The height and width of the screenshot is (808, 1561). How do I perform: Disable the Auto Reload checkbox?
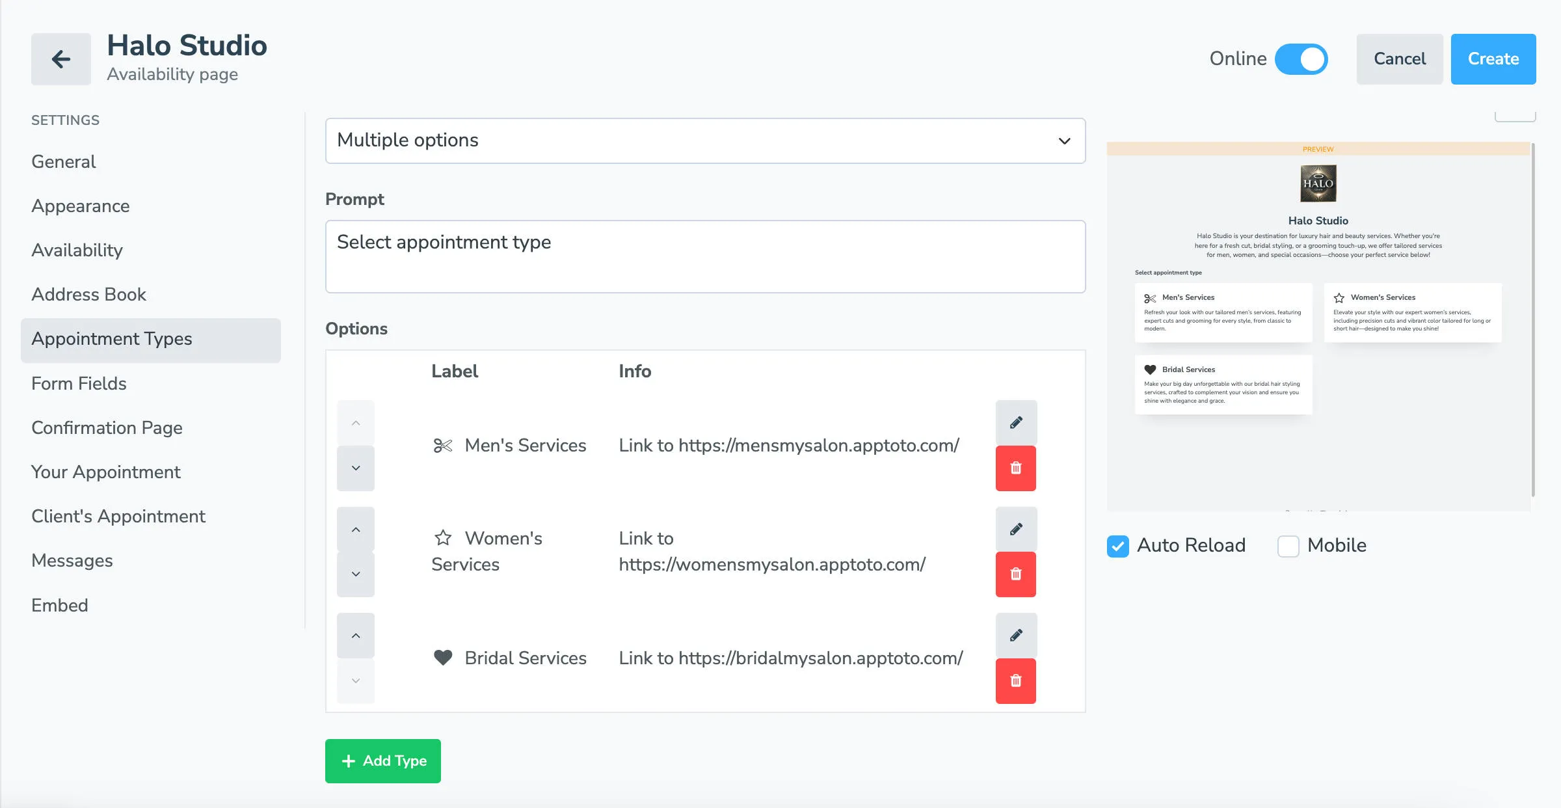pos(1117,546)
